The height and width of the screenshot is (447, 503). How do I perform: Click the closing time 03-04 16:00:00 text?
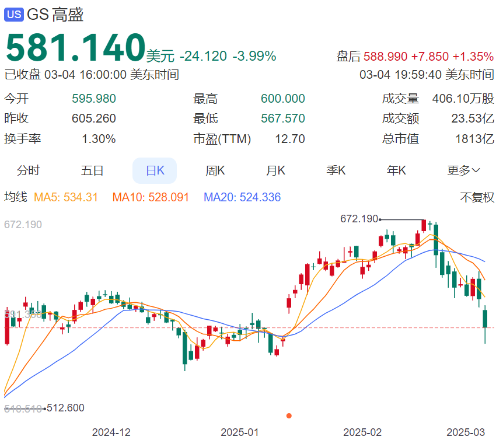(86, 75)
